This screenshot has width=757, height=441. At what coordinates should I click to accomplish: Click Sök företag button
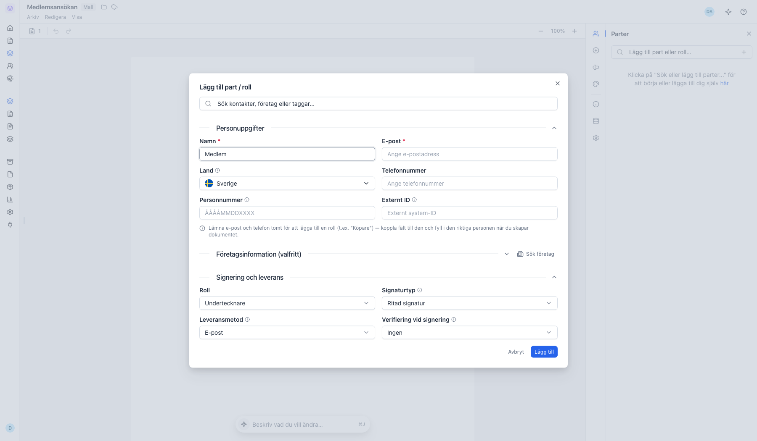tap(536, 254)
